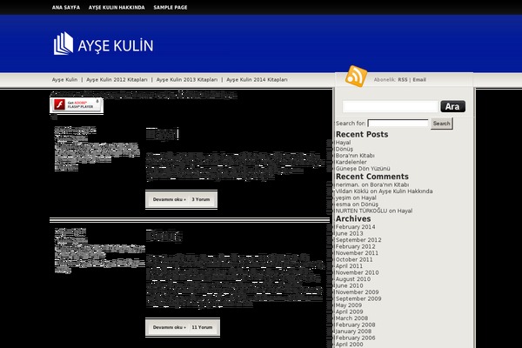The height and width of the screenshot is (348, 522).
Task: Focus the search box beside Ara
Action: [x=390, y=106]
